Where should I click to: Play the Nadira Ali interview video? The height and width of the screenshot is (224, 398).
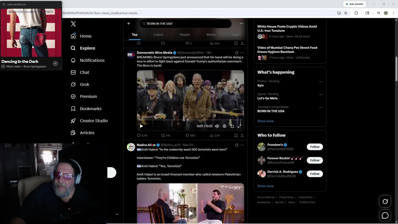[191, 213]
